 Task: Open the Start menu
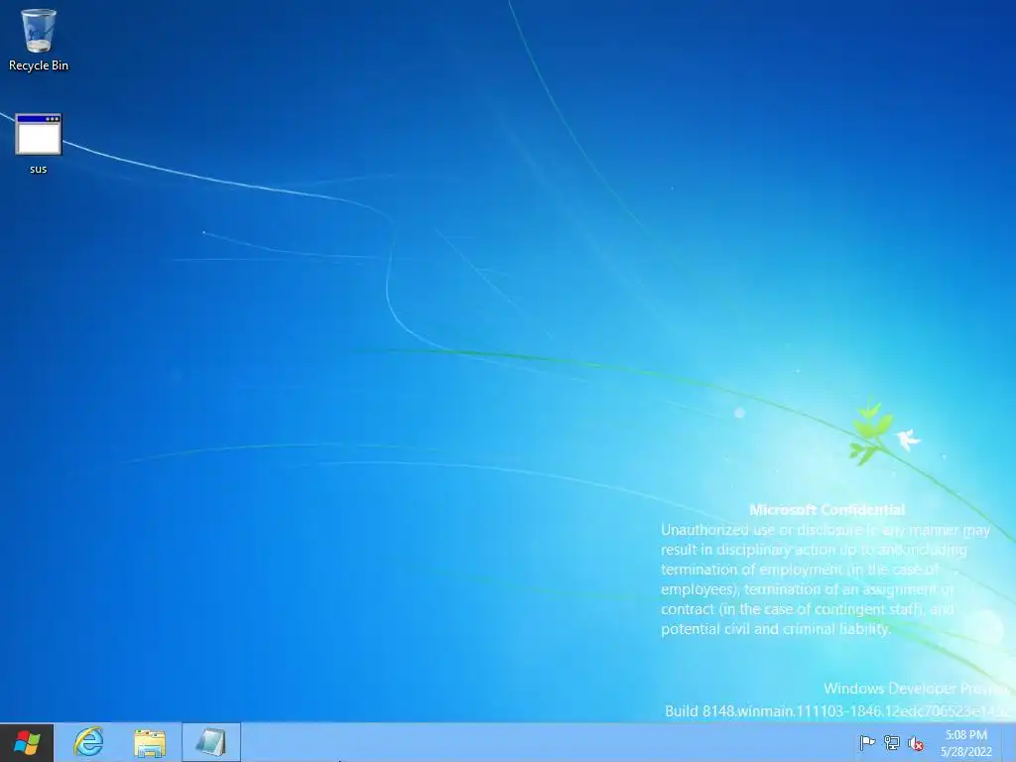point(27,742)
